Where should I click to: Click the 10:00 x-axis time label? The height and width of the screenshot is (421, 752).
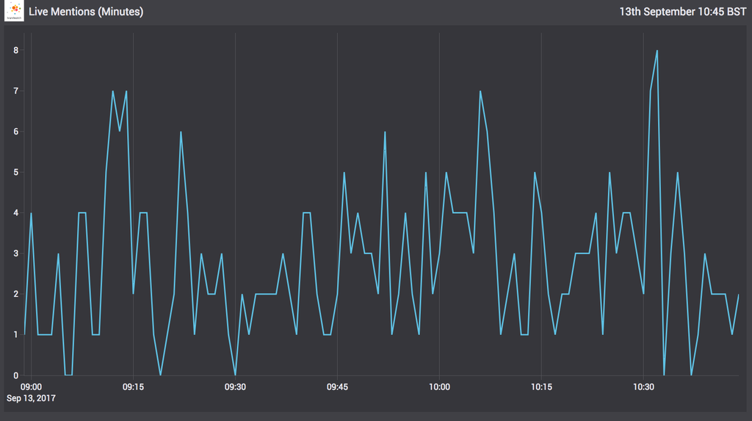click(x=439, y=386)
